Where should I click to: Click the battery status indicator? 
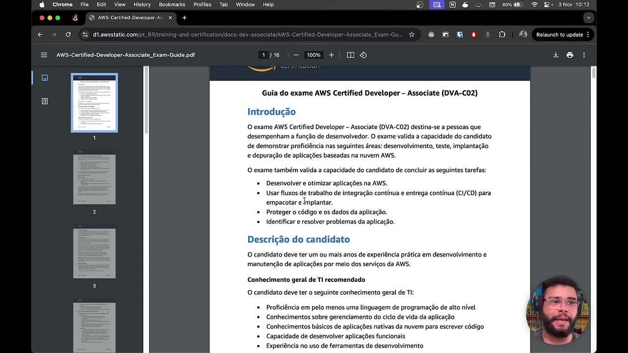512,4
